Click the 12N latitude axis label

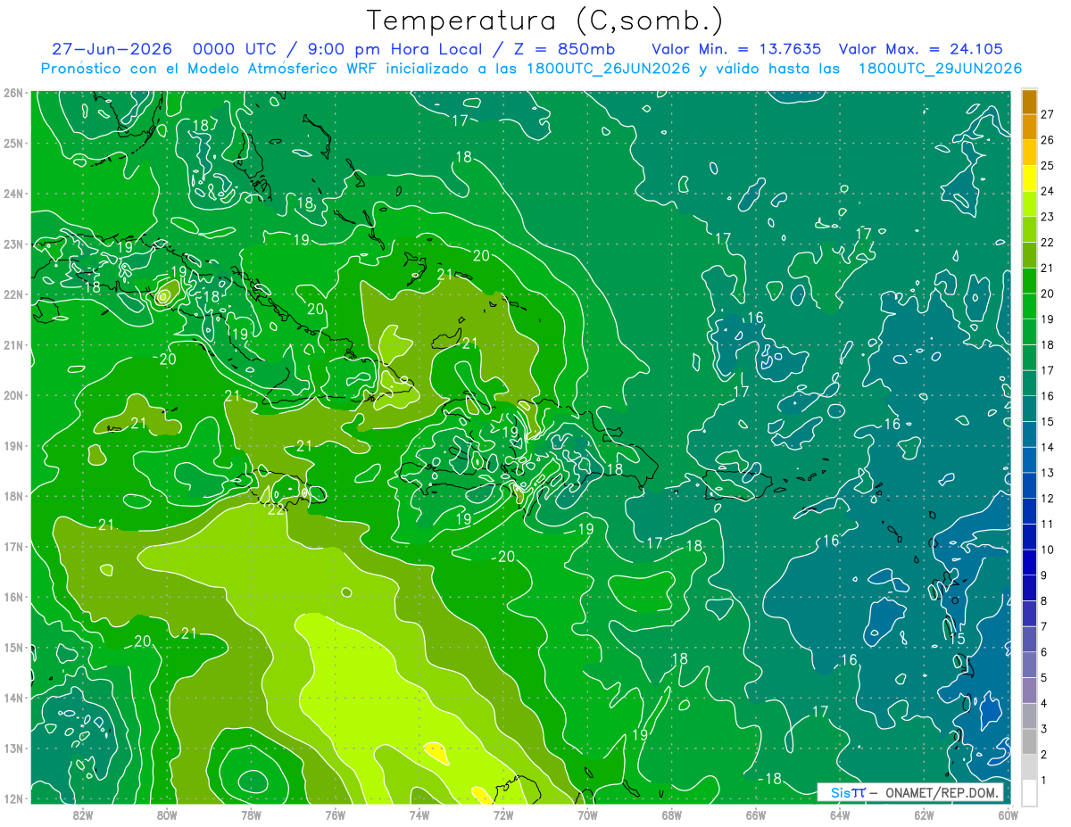coord(14,798)
